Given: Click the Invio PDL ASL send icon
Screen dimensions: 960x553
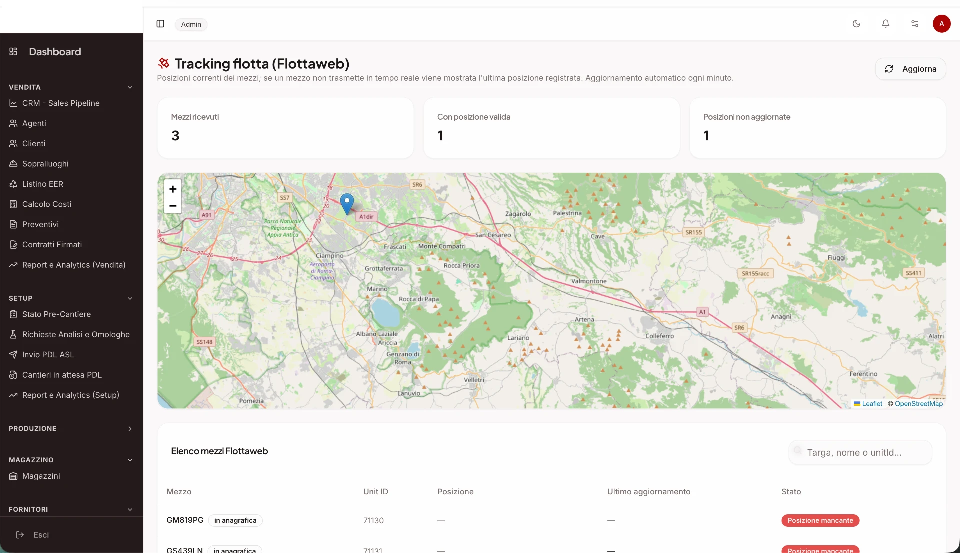Looking at the screenshot, I should 13,355.
